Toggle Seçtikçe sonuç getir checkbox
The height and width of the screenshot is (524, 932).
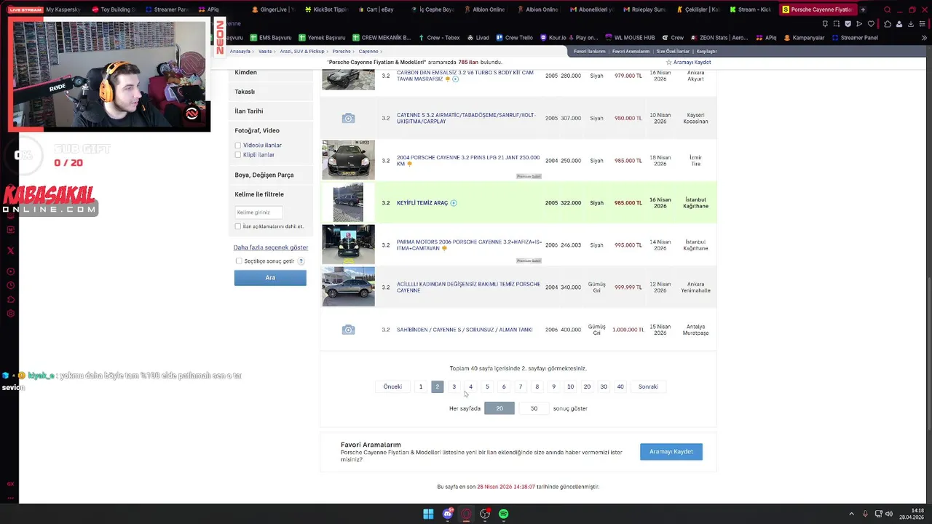239,261
